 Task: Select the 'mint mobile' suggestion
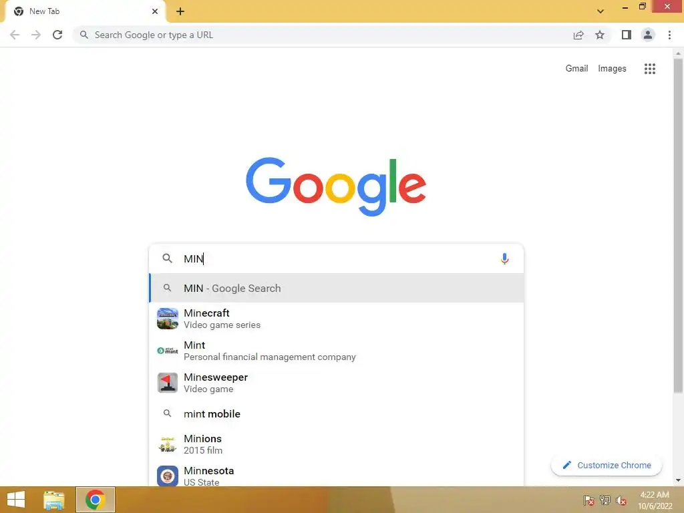click(x=337, y=413)
